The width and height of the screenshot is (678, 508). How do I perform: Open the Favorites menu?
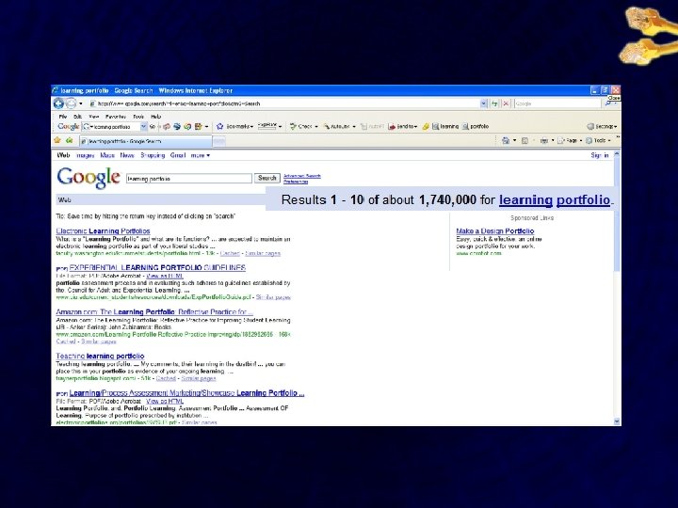pyautogui.click(x=116, y=117)
